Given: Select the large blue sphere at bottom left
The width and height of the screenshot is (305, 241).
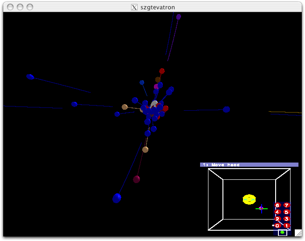Looking at the screenshot, I should [117, 198].
